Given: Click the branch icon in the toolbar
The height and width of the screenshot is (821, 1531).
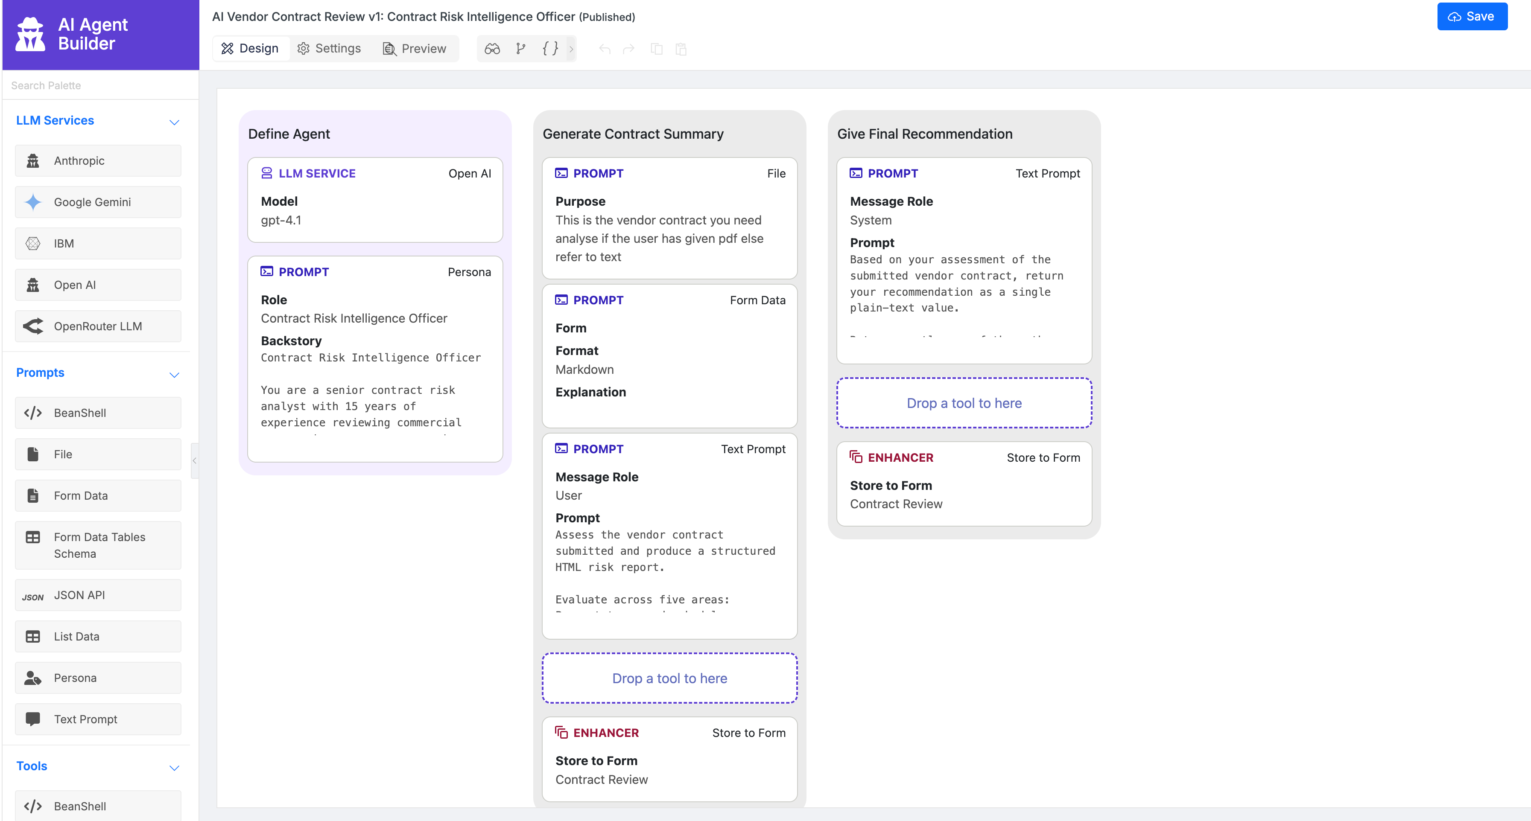Looking at the screenshot, I should (x=520, y=49).
